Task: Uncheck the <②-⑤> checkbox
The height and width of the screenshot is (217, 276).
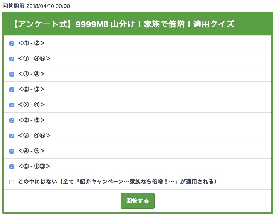Action: 12,121
